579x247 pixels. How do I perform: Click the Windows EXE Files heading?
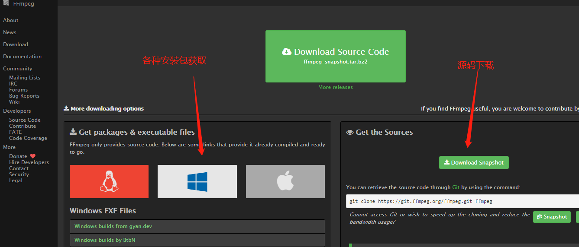pyautogui.click(x=103, y=211)
